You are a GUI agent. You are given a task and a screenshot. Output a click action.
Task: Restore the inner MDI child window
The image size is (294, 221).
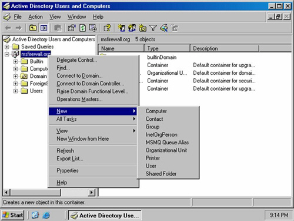click(x=279, y=17)
